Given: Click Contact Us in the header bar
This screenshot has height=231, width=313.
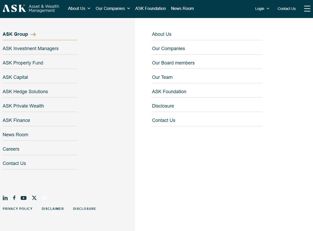Looking at the screenshot, I should tap(287, 9).
